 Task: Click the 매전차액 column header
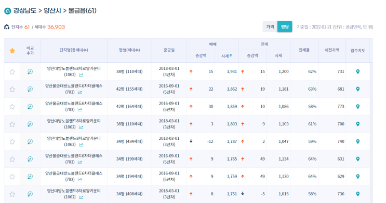point(332,50)
